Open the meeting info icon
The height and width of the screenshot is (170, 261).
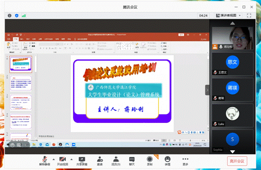coord(9,16)
